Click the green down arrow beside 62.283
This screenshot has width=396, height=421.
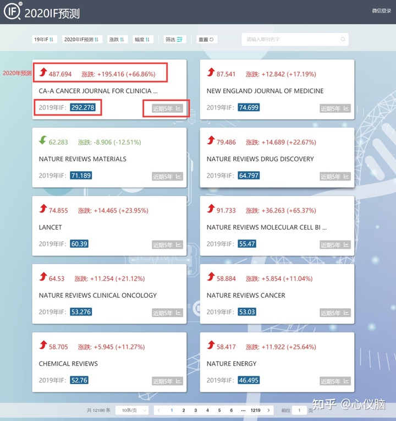coord(43,140)
